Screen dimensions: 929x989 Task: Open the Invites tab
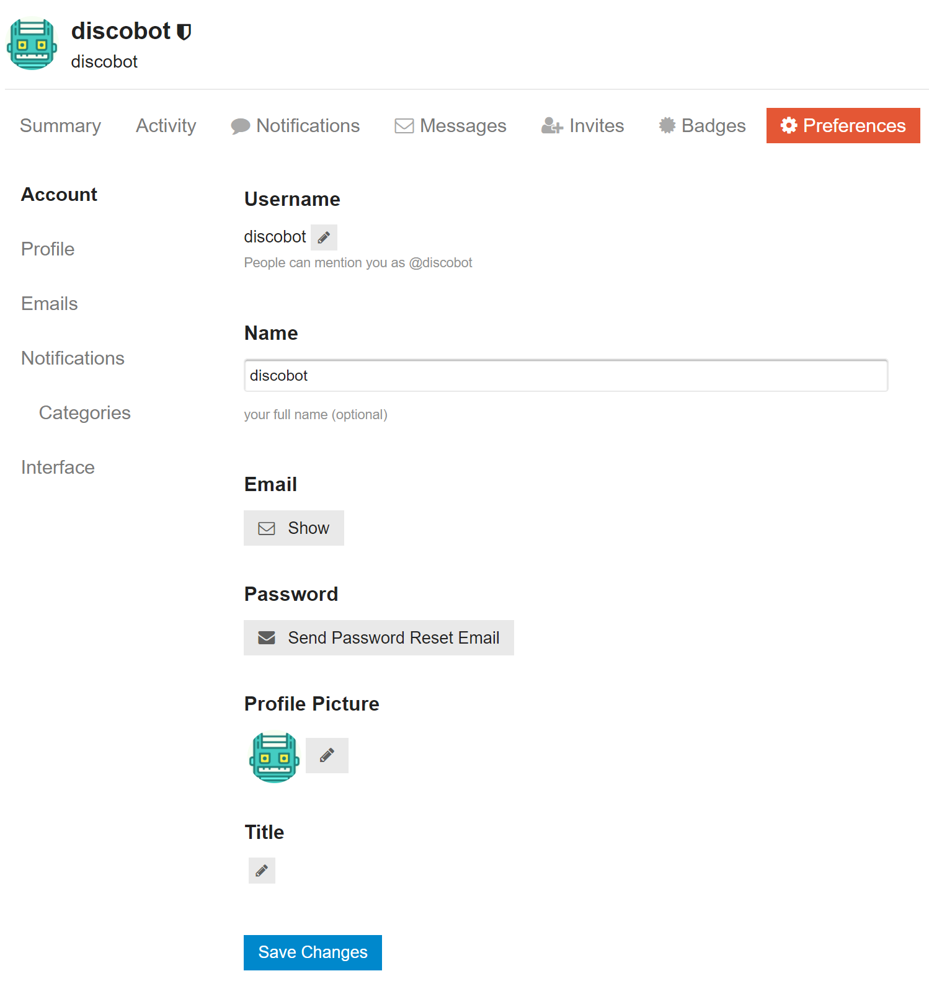(582, 126)
